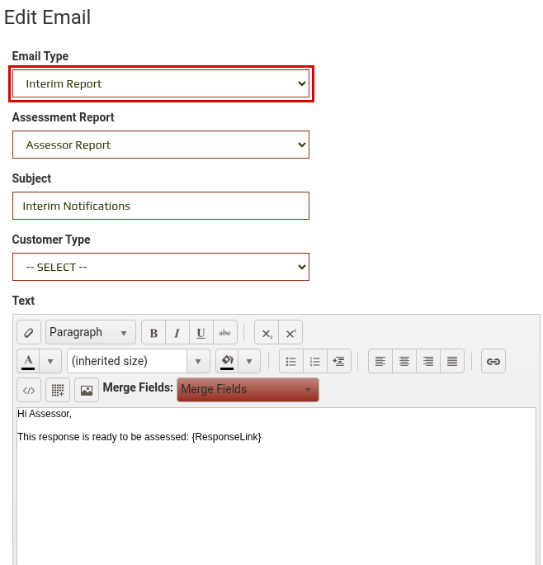
Task: Apply subscript formatting
Action: click(267, 332)
